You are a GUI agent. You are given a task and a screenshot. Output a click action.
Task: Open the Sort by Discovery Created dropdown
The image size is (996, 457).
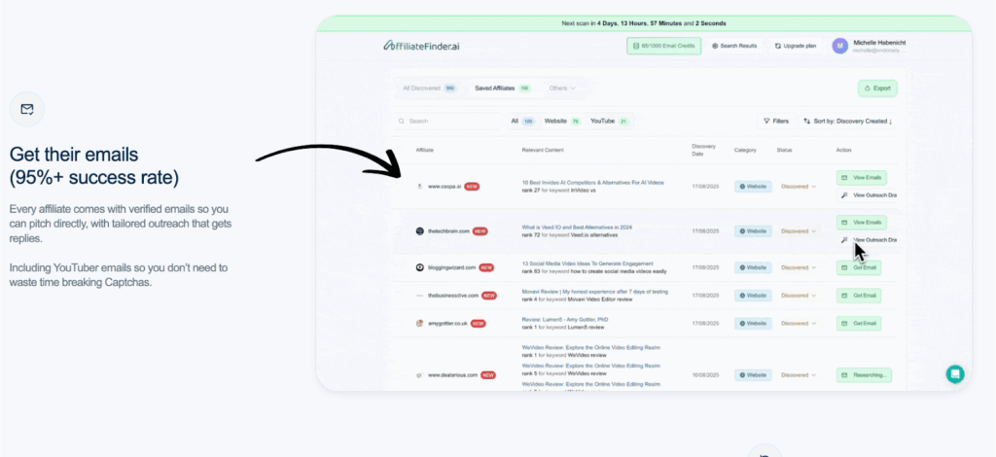(x=846, y=122)
